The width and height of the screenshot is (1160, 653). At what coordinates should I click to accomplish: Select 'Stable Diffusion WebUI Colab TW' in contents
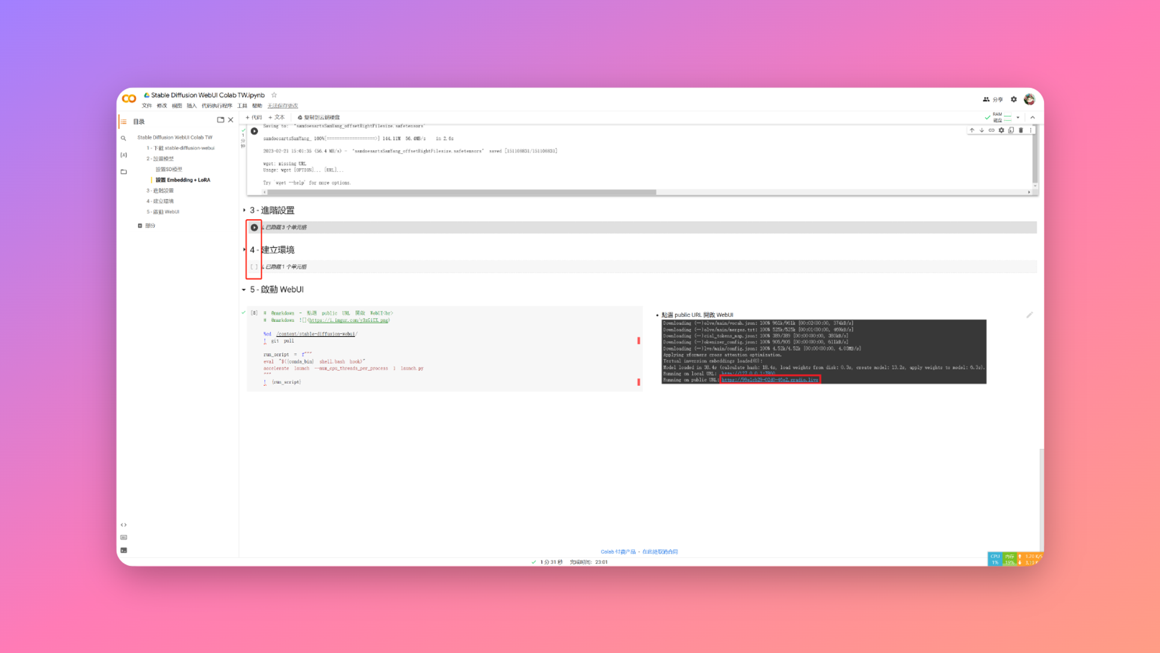pos(175,137)
